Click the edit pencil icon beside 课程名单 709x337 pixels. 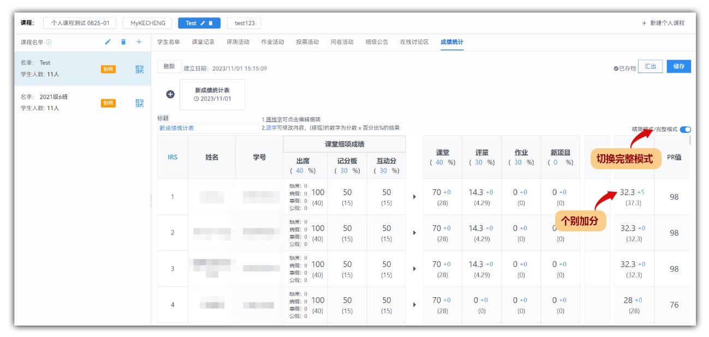click(x=108, y=42)
